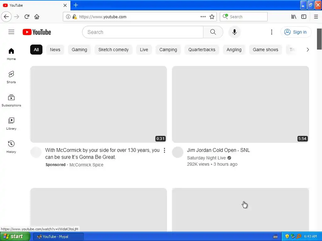
Task: Select the Camping filter chip
Action: pyautogui.click(x=168, y=50)
